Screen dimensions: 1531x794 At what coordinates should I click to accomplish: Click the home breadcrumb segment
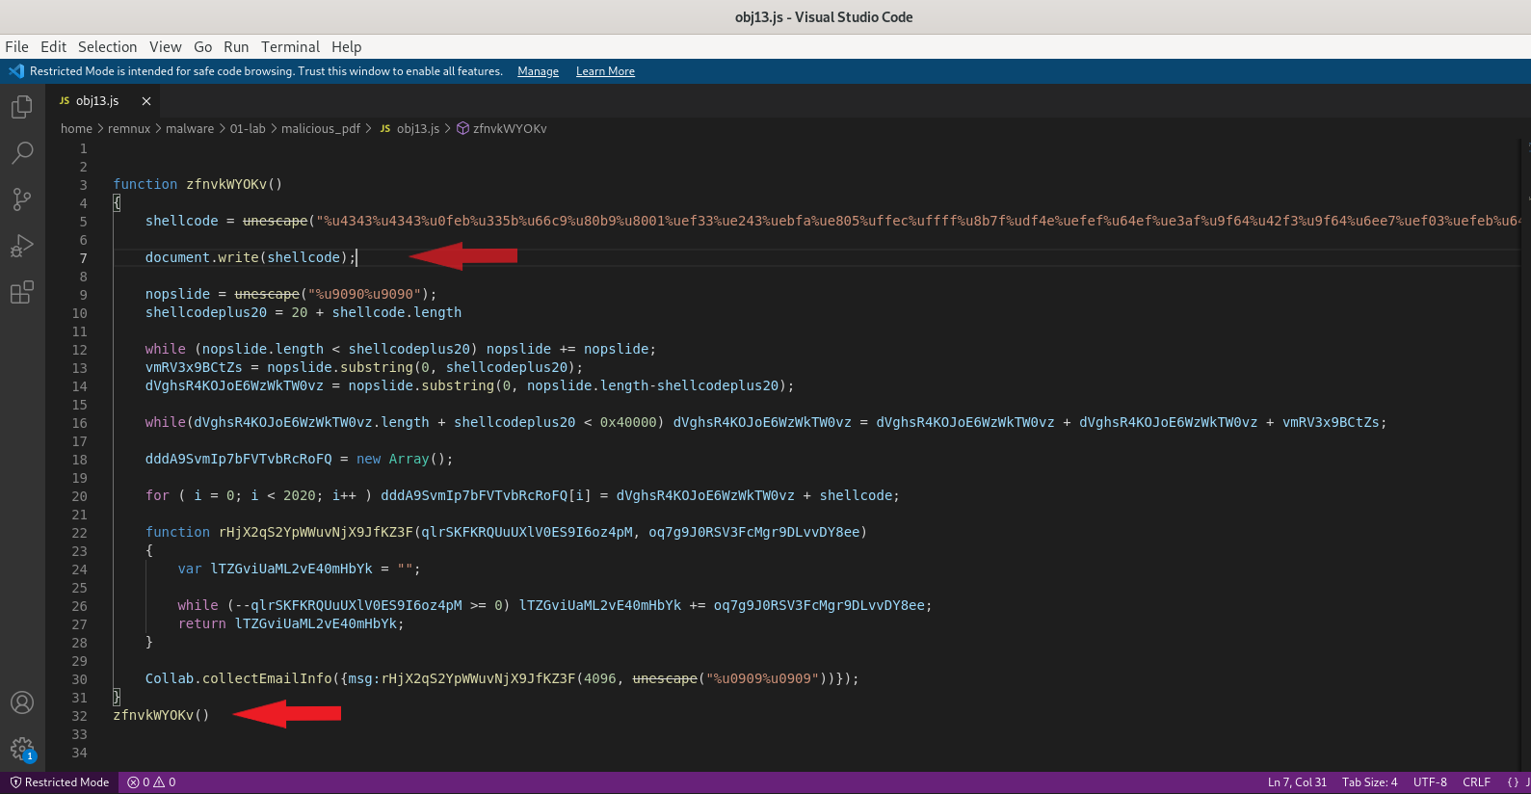tap(76, 128)
